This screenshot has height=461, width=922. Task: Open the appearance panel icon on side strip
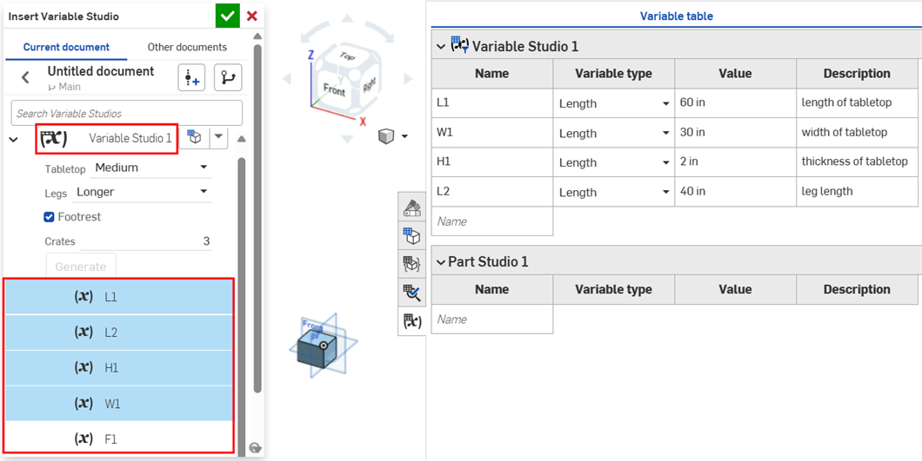pyautogui.click(x=412, y=207)
